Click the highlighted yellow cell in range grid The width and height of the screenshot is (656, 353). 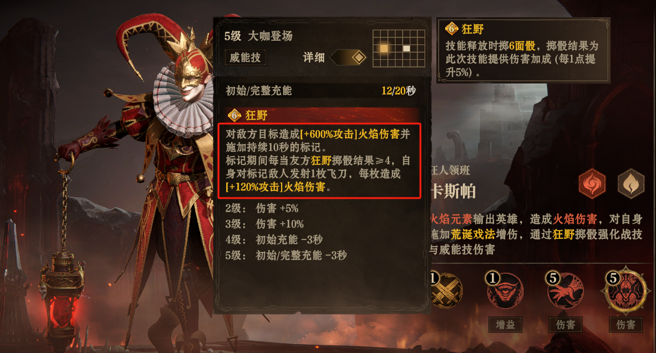point(384,48)
